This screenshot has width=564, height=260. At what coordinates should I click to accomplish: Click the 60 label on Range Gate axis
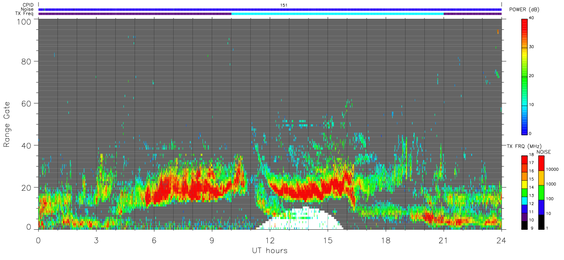pyautogui.click(x=27, y=103)
